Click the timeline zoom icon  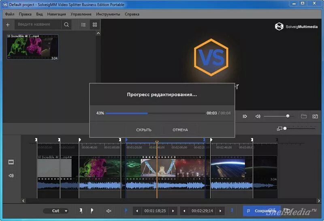tap(279, 129)
